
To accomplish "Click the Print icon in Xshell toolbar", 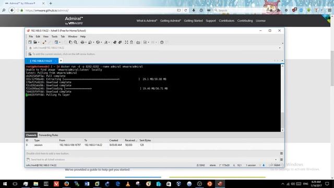I will pyautogui.click(x=82, y=42).
